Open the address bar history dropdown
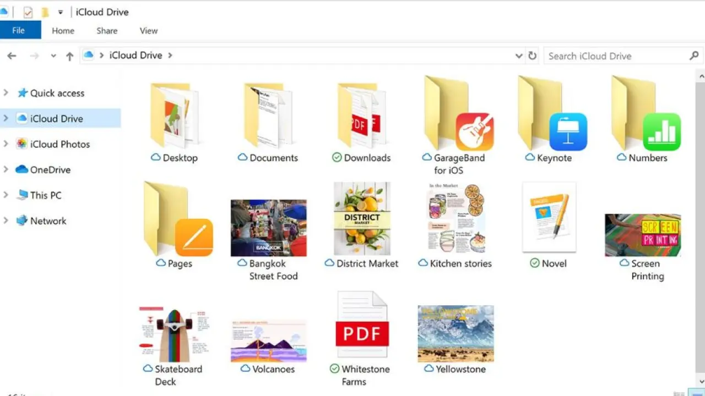This screenshot has height=396, width=705. pos(518,56)
